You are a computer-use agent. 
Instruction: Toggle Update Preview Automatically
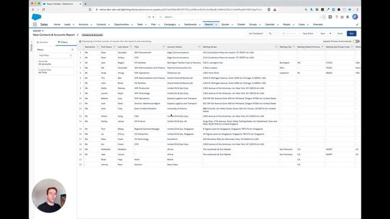(x=356, y=41)
